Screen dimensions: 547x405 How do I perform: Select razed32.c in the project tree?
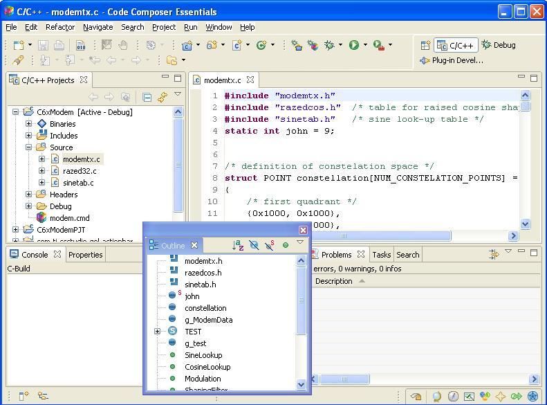(x=80, y=171)
